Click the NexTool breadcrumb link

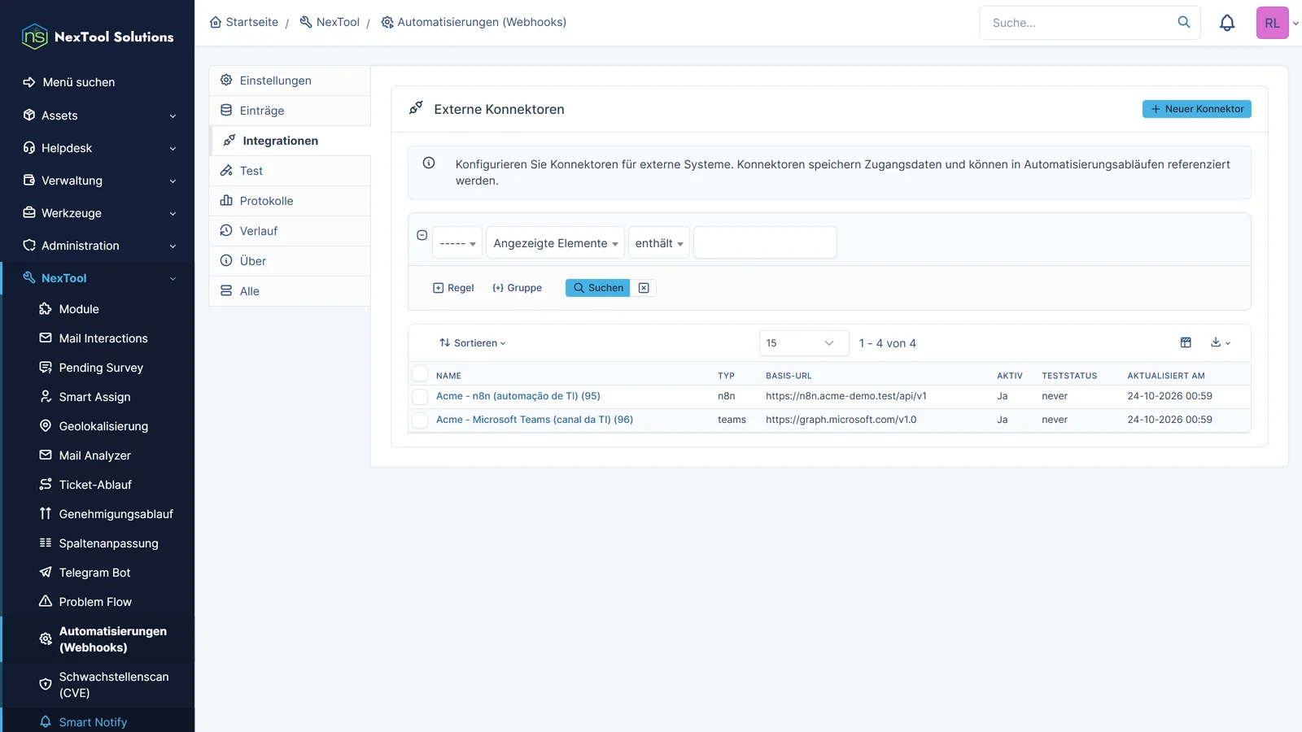pyautogui.click(x=330, y=22)
